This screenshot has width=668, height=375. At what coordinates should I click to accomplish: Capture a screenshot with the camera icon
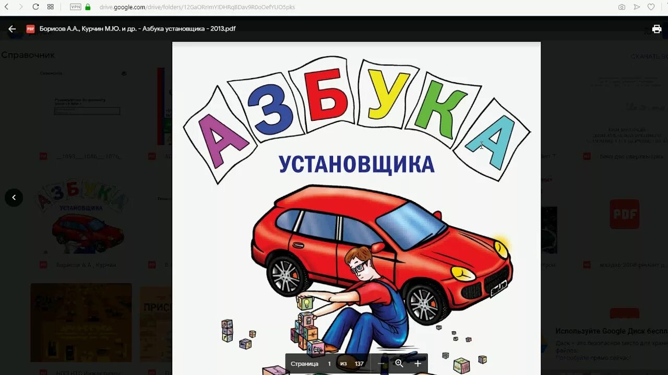[x=622, y=7]
